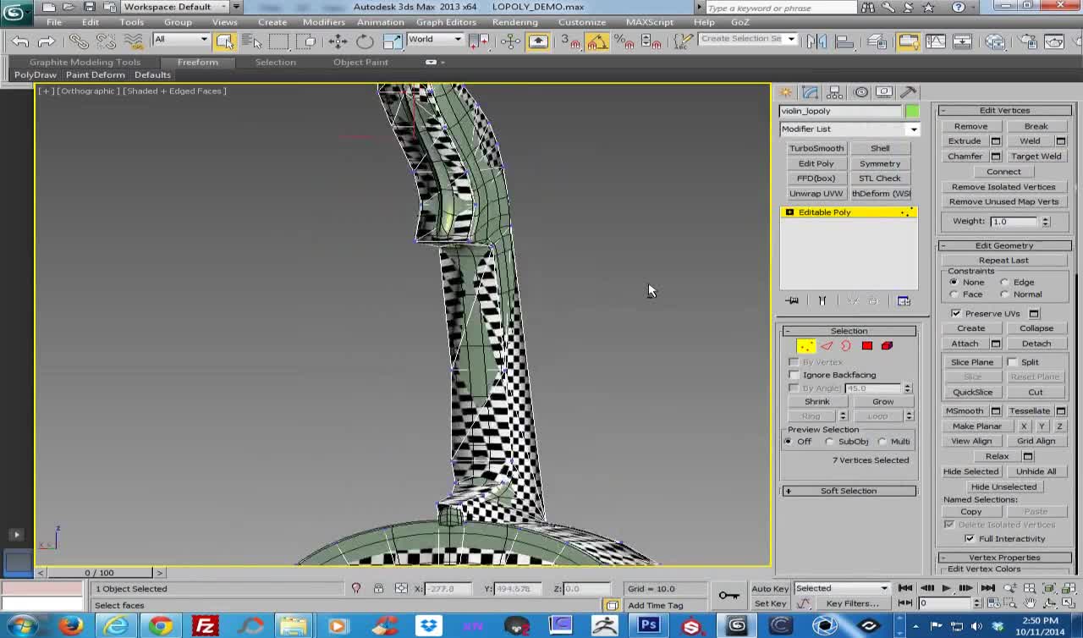Click the Weight value input field

pyautogui.click(x=1014, y=222)
